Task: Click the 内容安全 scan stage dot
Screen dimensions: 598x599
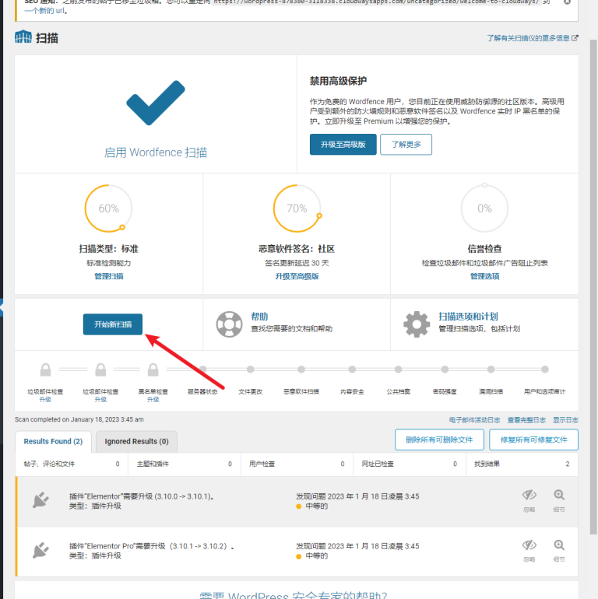Action: 352,369
